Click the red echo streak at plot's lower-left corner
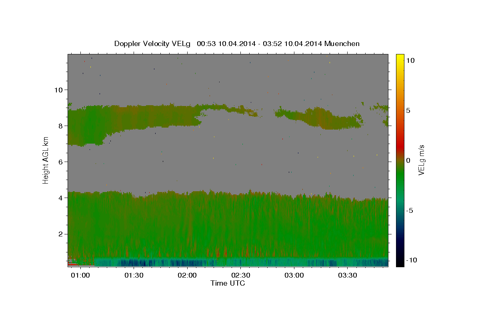 click(73, 264)
